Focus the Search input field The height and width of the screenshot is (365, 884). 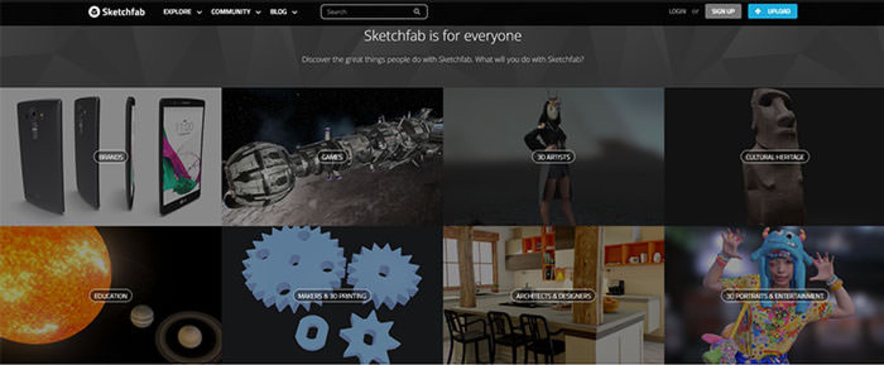(x=373, y=12)
